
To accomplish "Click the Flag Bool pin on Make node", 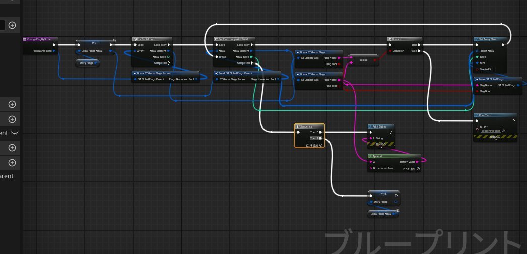I will [477, 91].
